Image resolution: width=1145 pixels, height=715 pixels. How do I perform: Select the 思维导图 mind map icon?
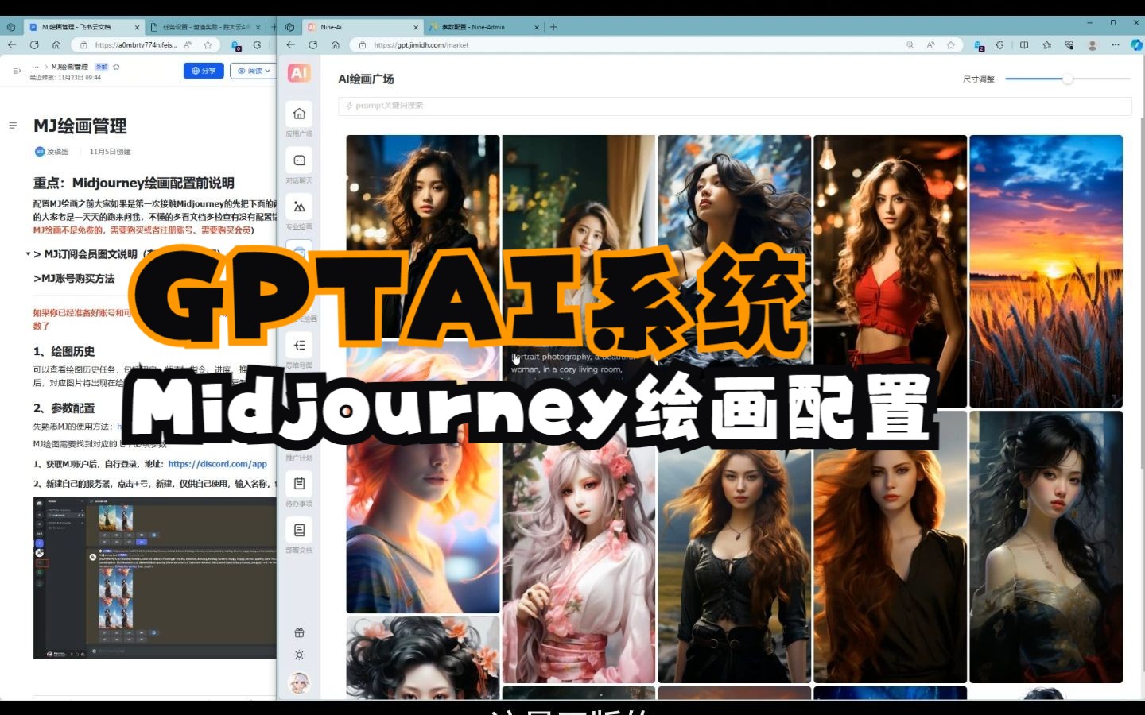[x=298, y=345]
